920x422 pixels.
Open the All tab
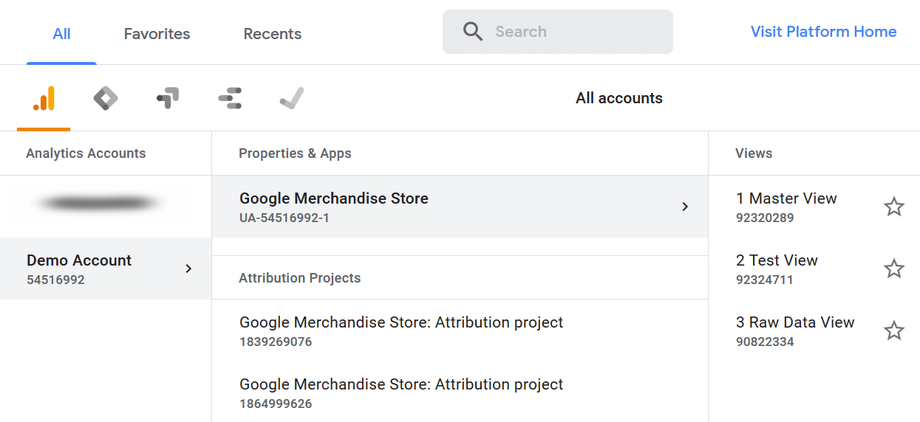(x=62, y=34)
